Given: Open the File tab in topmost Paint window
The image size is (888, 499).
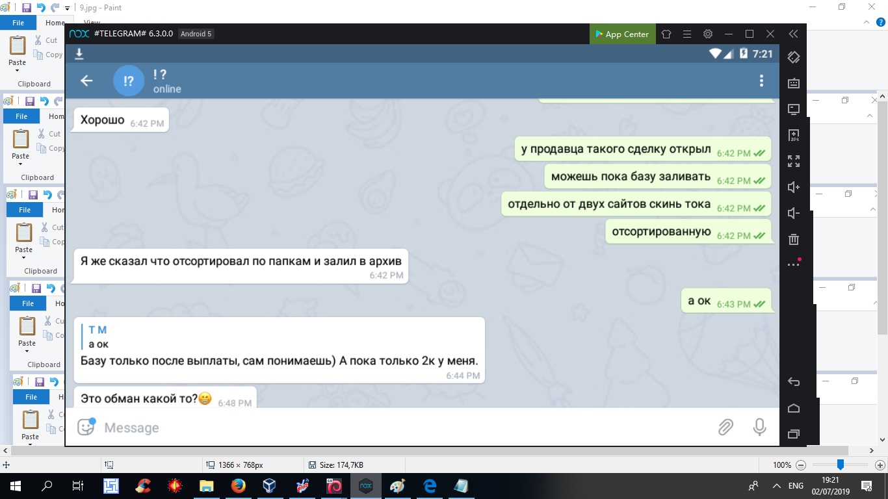Looking at the screenshot, I should 18,23.
